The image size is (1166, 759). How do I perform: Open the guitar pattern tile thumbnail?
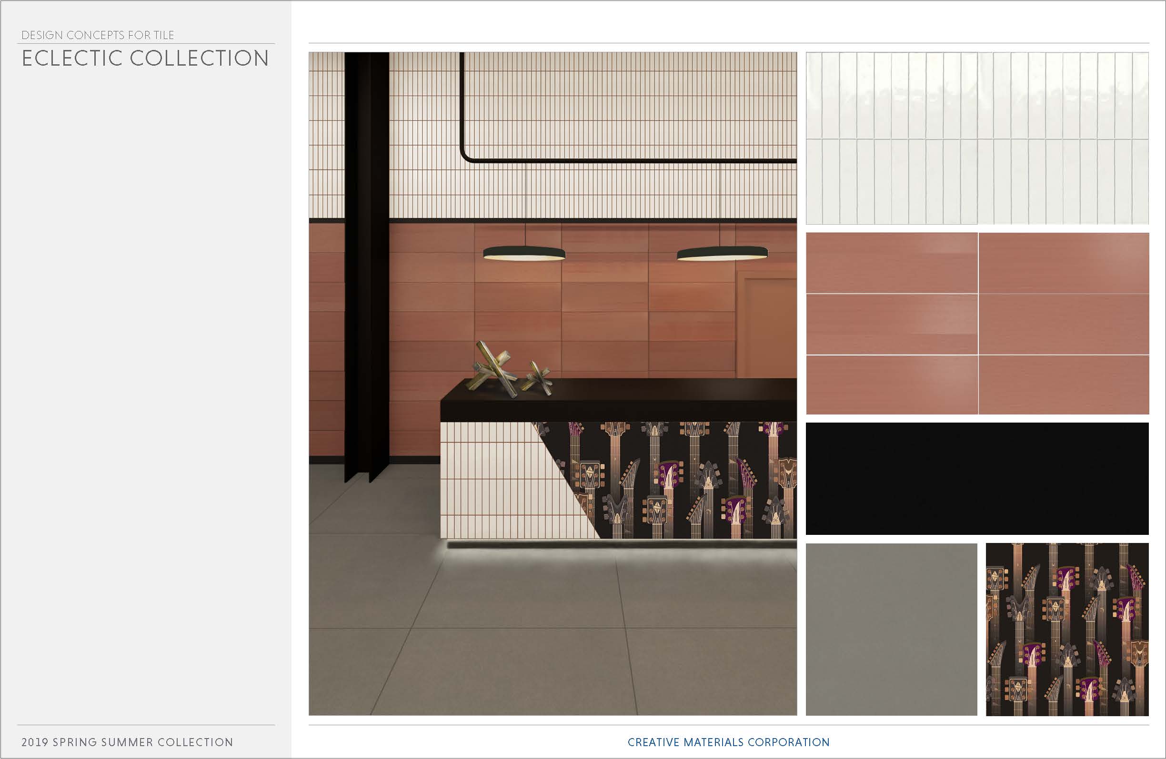click(1067, 629)
